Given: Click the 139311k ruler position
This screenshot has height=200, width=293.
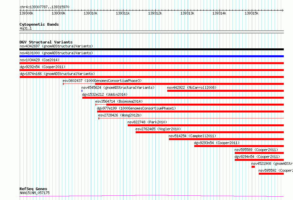Looking at the screenshot, I should pyautogui.click(x=123, y=13).
